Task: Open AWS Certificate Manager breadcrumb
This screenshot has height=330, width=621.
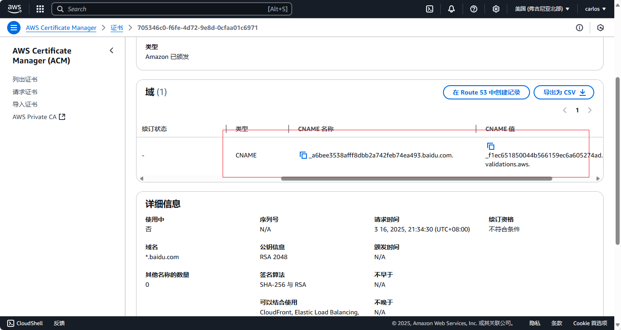Action: (61, 28)
